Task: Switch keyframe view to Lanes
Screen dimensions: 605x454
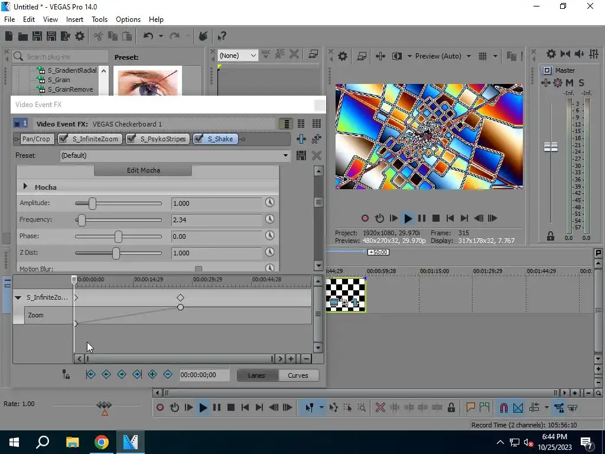Action: pyautogui.click(x=256, y=375)
